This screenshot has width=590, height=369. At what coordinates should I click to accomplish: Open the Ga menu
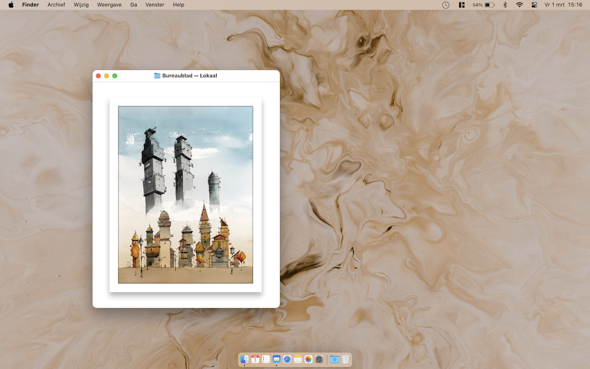pos(134,5)
